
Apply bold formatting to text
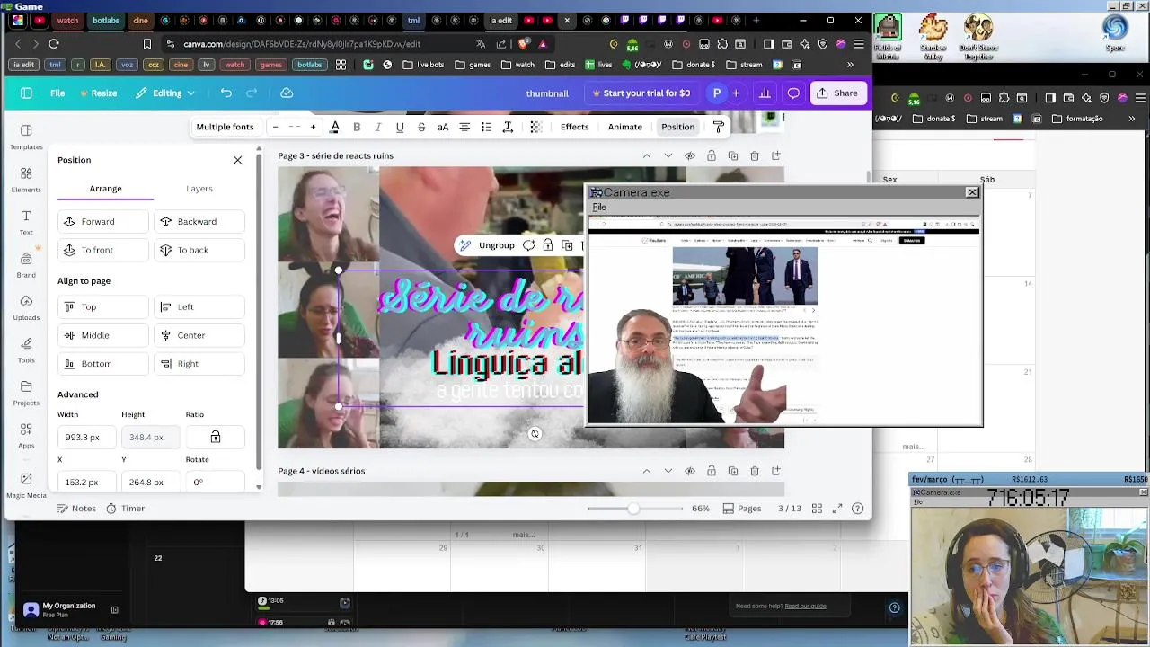click(x=357, y=127)
